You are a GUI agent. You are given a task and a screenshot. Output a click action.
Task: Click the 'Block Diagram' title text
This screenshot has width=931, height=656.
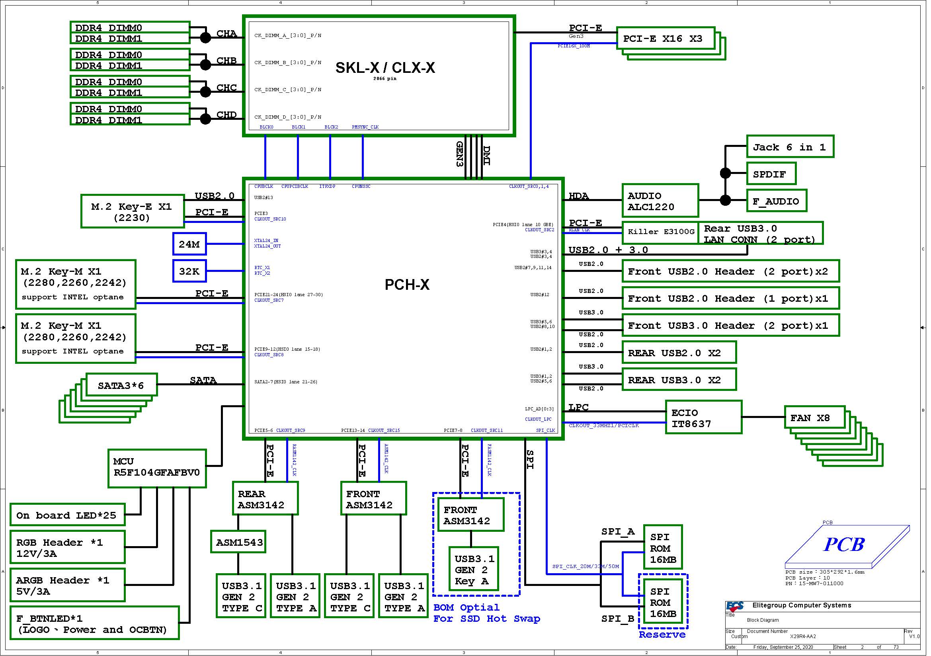[763, 620]
